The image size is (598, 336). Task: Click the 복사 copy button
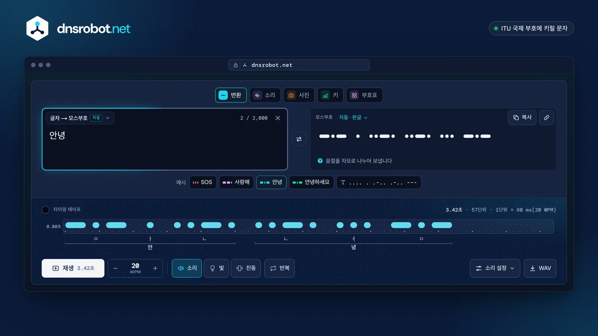[522, 118]
